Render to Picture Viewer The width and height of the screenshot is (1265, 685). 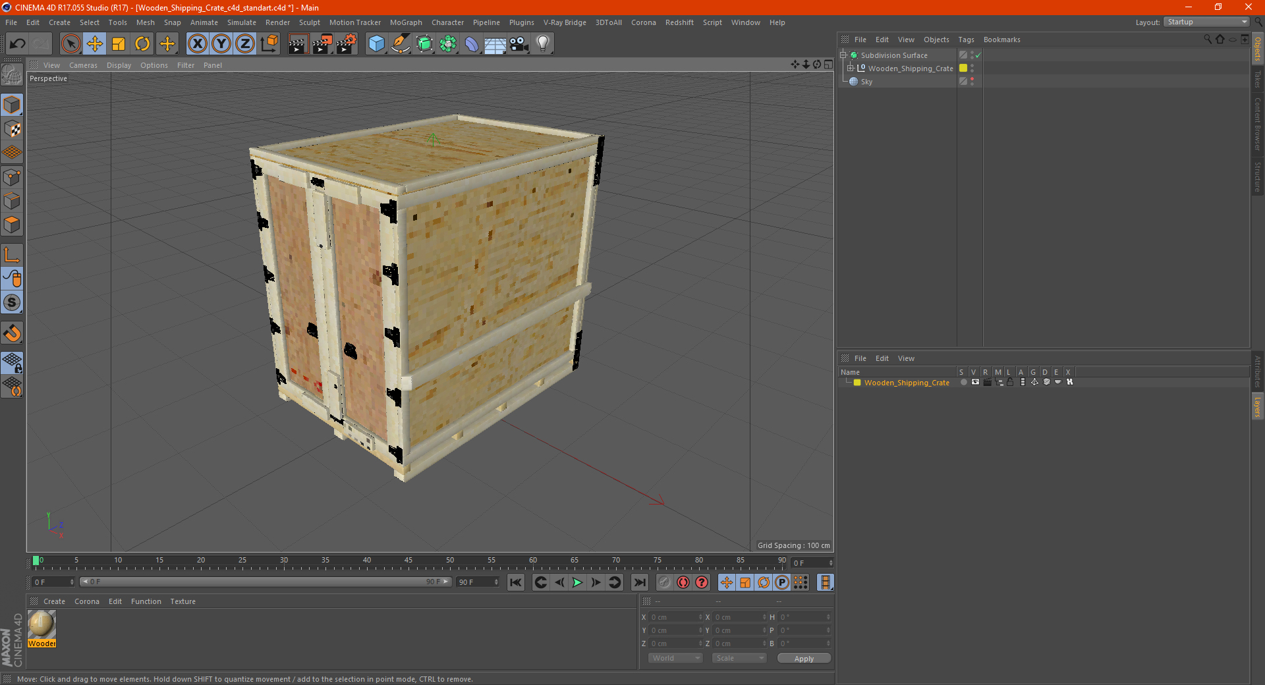[x=322, y=44]
